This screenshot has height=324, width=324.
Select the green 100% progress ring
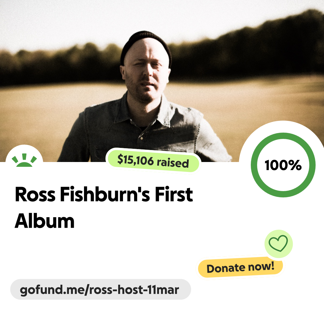pyautogui.click(x=283, y=165)
